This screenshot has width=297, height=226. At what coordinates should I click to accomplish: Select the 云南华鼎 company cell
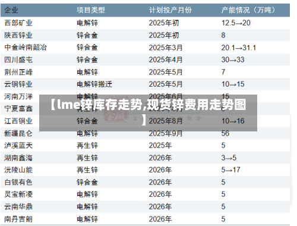[x=18, y=207]
